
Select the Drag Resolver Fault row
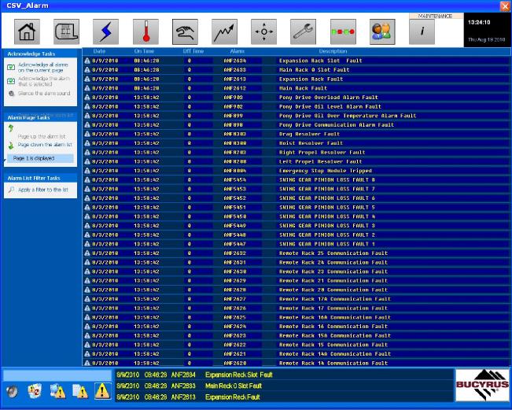coord(297,134)
